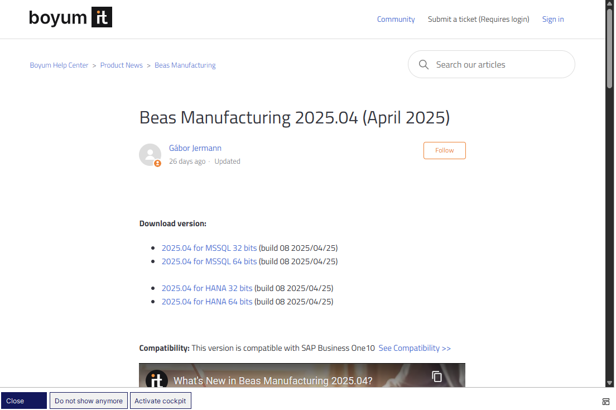Open the Community page

tap(396, 19)
